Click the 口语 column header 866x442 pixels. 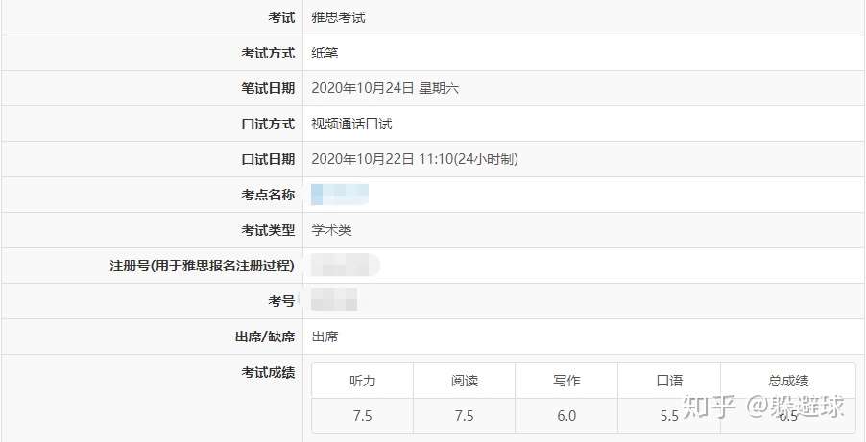coord(669,381)
